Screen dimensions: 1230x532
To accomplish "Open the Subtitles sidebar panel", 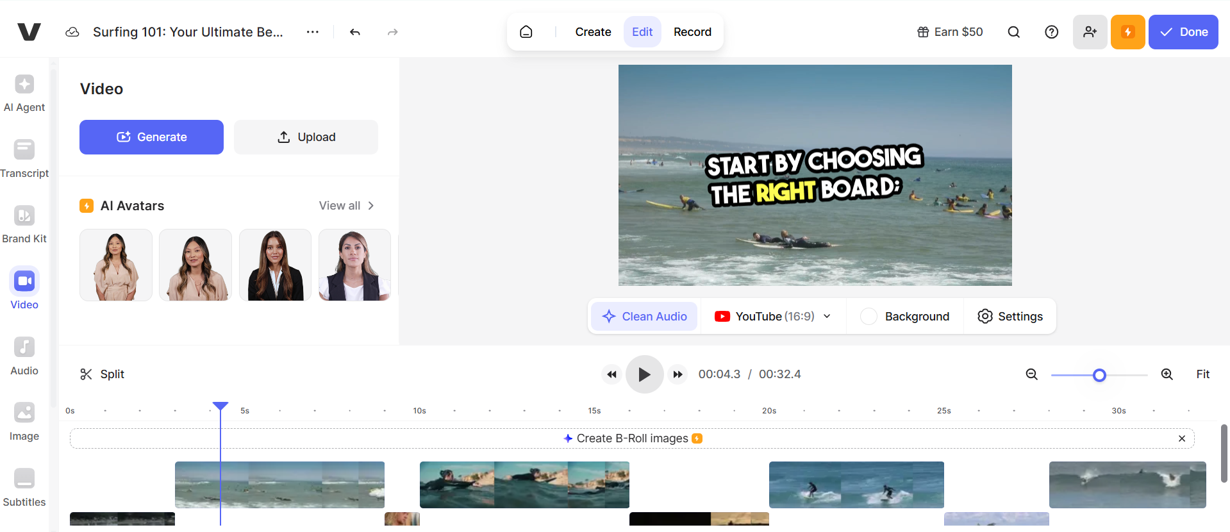I will tap(24, 487).
